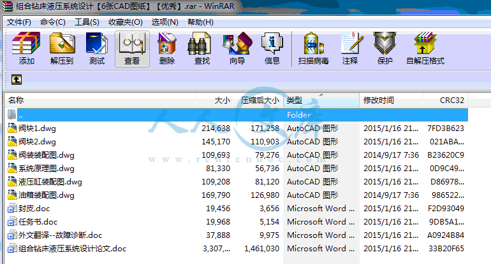Click the file icon of 液压缸装配图.dwg

(12, 182)
